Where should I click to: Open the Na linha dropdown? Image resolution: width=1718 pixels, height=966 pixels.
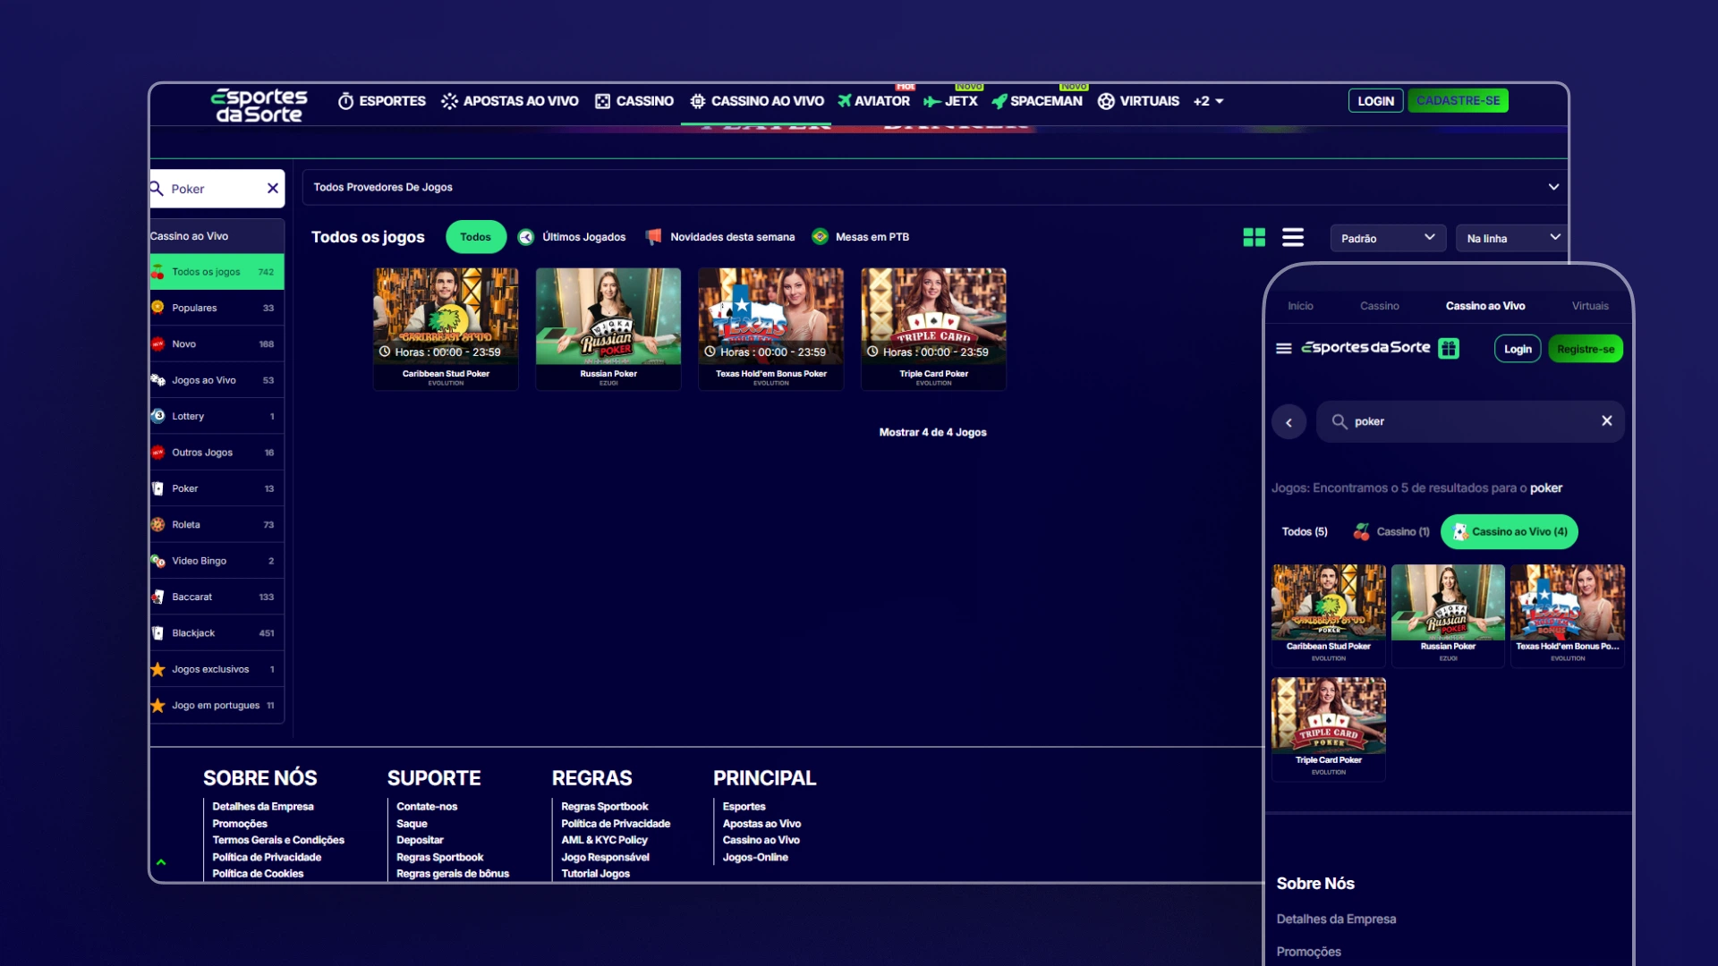tap(1511, 238)
